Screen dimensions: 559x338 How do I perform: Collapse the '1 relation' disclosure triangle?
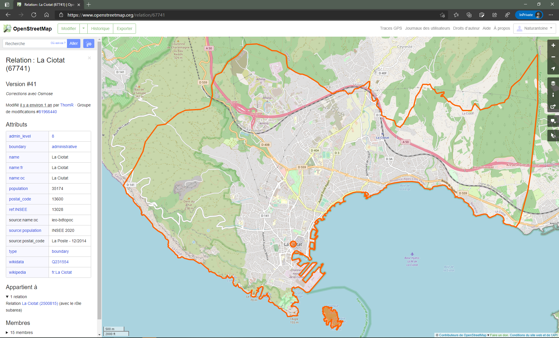(x=7, y=297)
